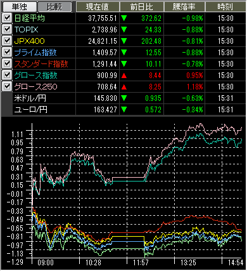
Task: Select the 米ドル/円 row label
Action: 30,98
